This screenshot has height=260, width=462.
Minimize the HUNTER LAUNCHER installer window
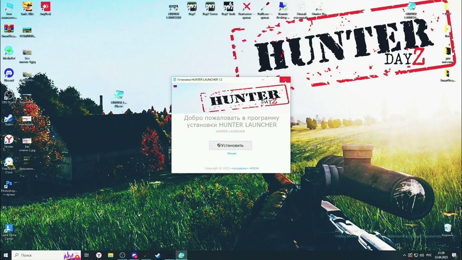click(x=263, y=80)
